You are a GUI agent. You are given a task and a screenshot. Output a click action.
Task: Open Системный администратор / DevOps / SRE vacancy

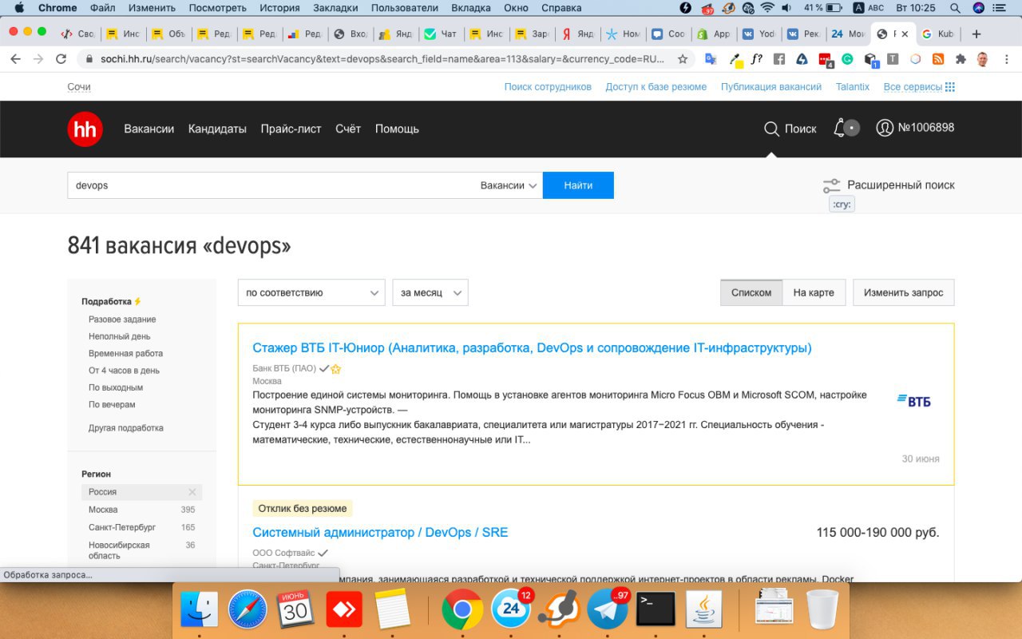tap(380, 533)
